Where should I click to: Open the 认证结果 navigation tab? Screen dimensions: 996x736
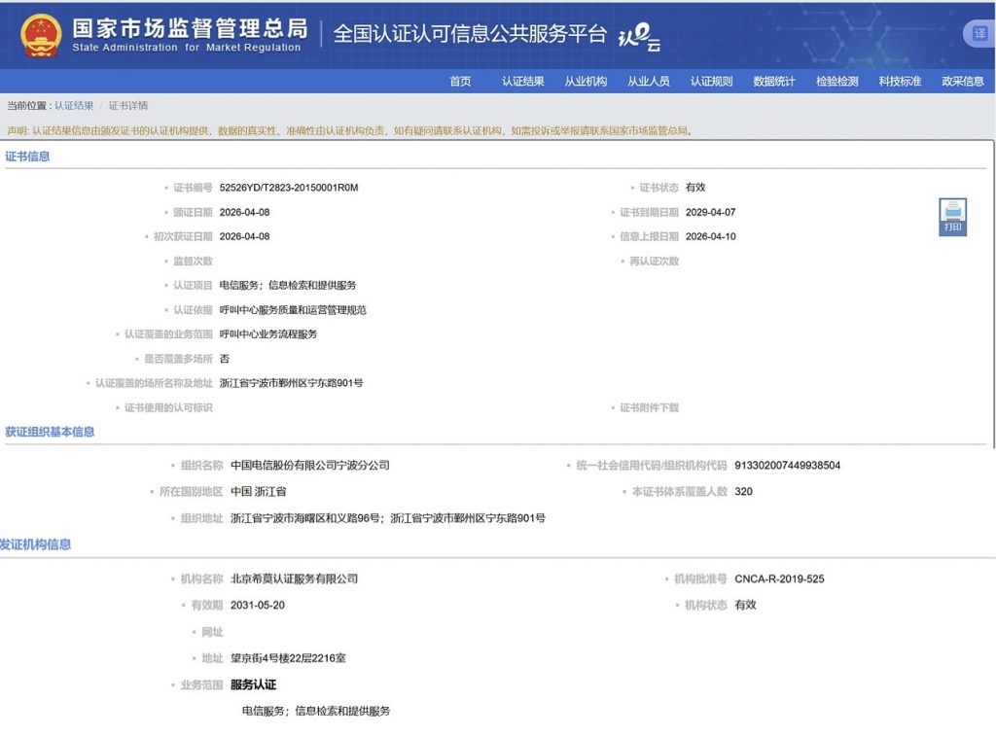tap(522, 82)
